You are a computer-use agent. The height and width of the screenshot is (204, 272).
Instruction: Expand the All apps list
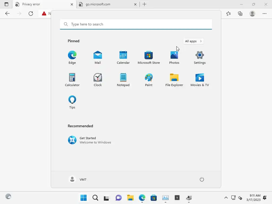click(x=193, y=41)
